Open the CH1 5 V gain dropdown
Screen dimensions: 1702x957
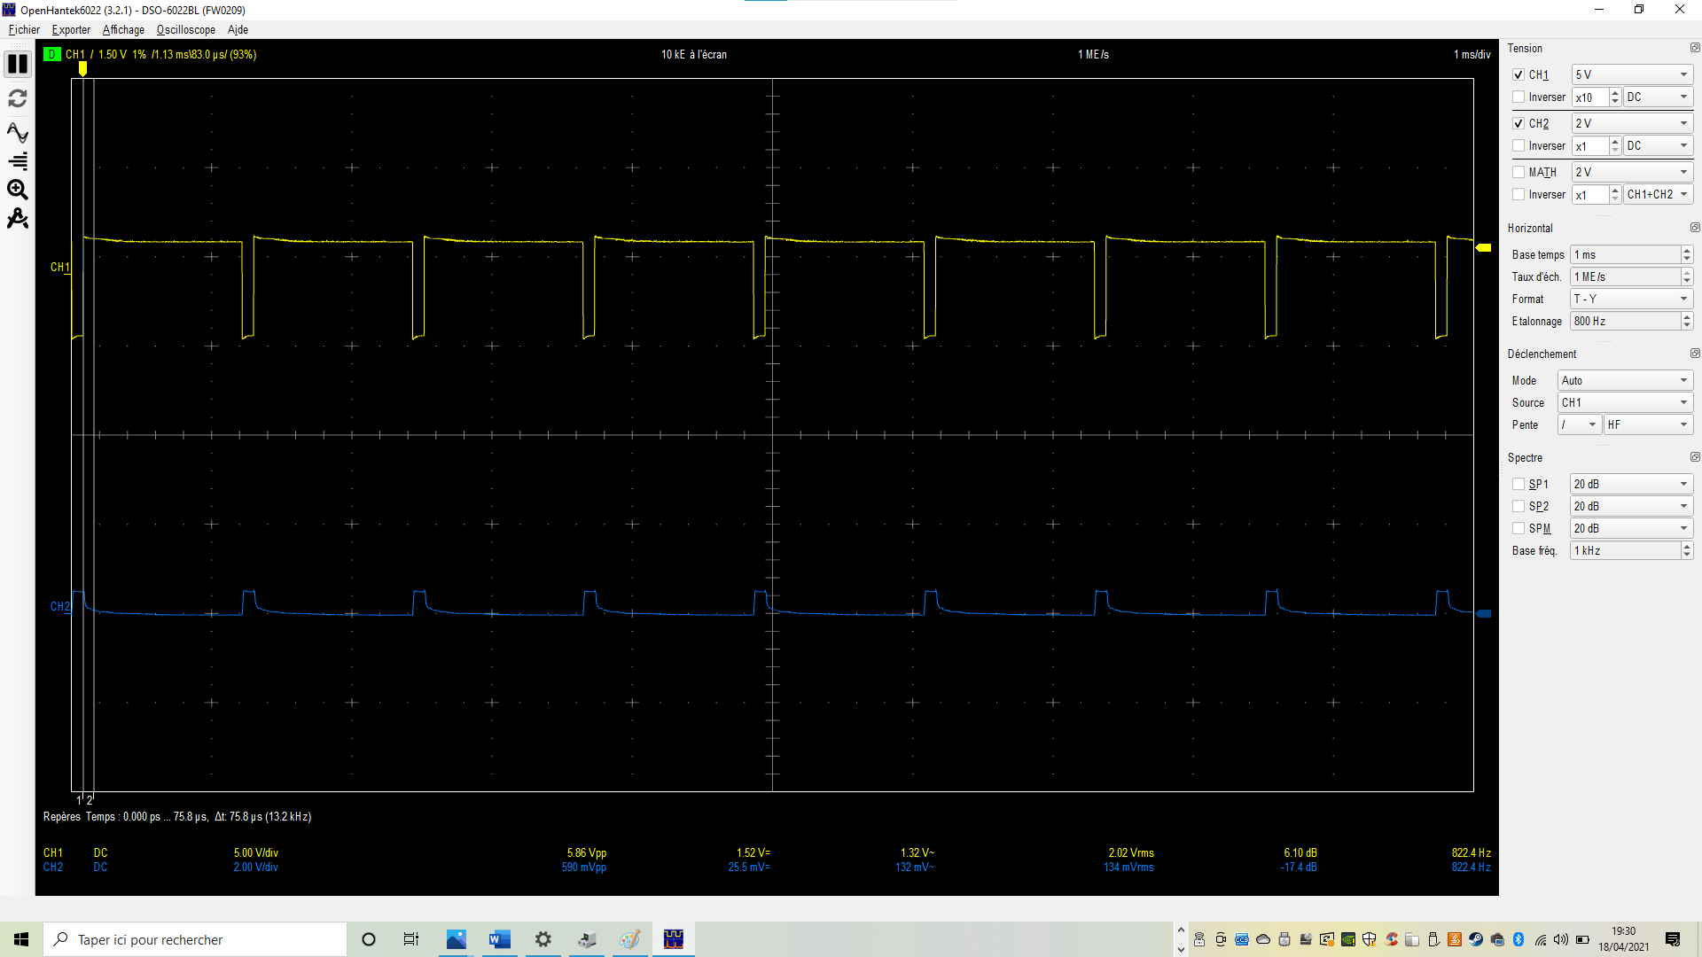point(1631,75)
